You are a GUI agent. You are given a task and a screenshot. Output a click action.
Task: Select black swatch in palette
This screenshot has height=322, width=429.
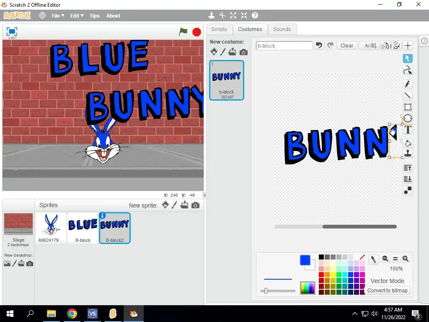(321, 257)
